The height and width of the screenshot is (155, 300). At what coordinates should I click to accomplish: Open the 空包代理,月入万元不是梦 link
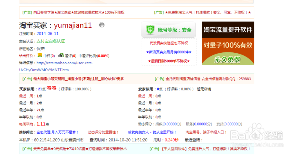(x=58, y=132)
